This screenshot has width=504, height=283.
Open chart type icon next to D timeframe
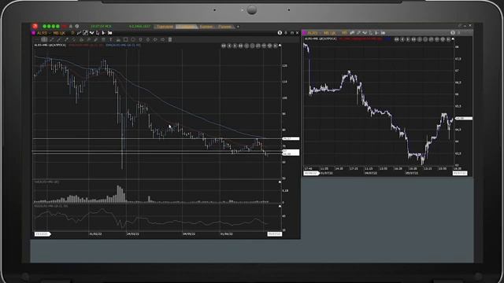tap(79, 33)
